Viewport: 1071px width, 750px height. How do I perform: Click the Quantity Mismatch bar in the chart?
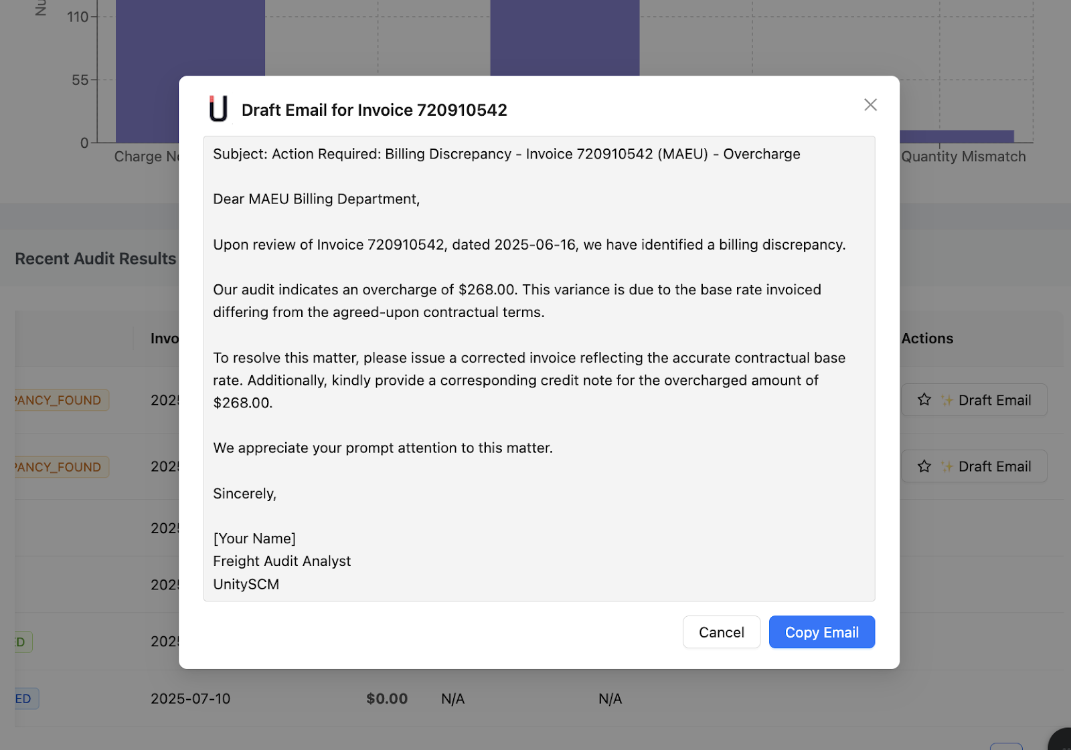click(957, 136)
